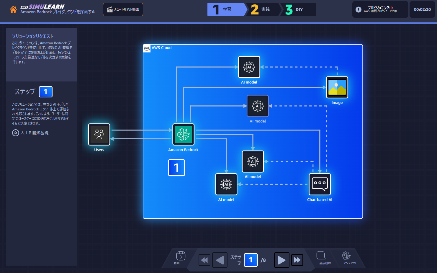Switch to the 学習 step 1 tab

226,9
